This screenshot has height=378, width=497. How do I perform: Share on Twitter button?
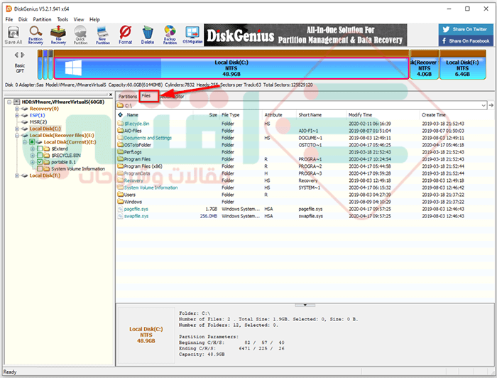click(x=466, y=29)
